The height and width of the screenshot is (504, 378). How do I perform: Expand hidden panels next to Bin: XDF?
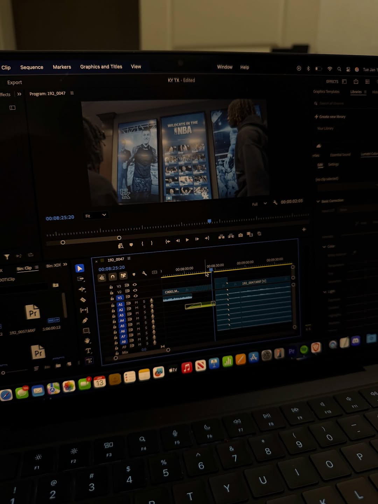65,265
